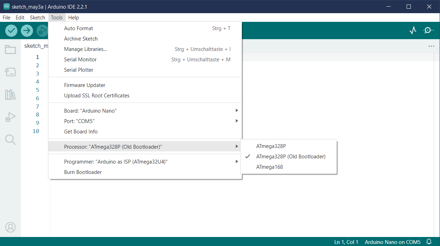Click the Verify checkmark button
This screenshot has height=246, width=440.
pyautogui.click(x=11, y=30)
